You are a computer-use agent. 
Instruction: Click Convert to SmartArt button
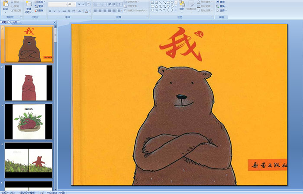[x=135, y=10]
